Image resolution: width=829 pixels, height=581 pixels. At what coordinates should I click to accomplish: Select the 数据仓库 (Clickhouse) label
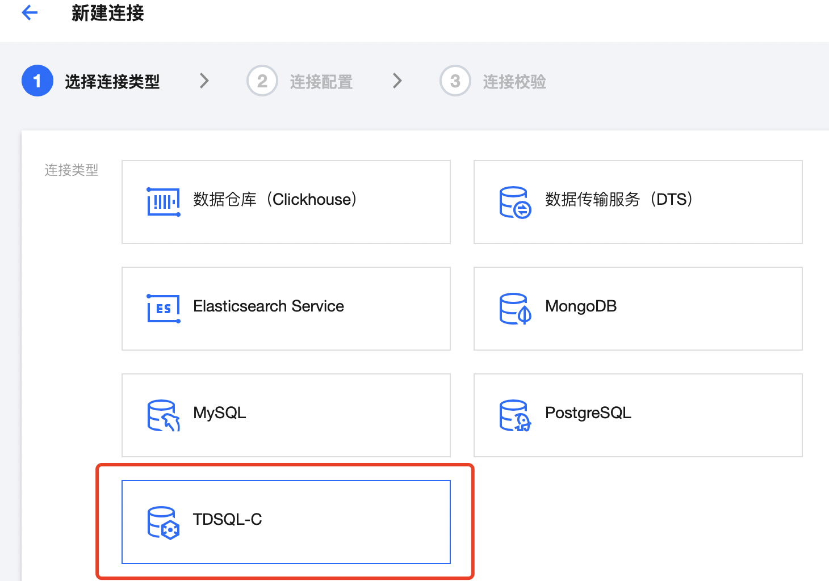pyautogui.click(x=275, y=200)
